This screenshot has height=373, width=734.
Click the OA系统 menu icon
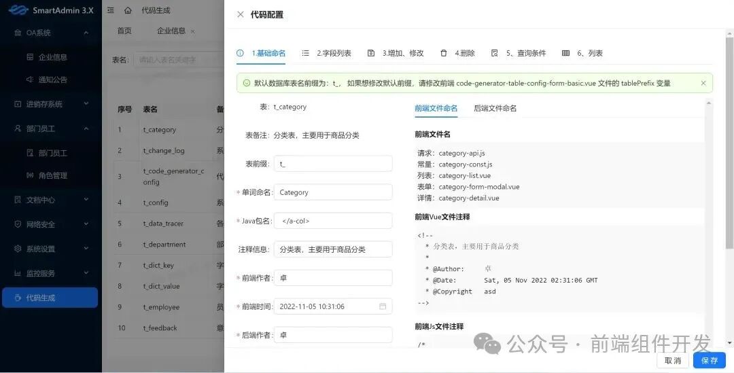tap(18, 33)
